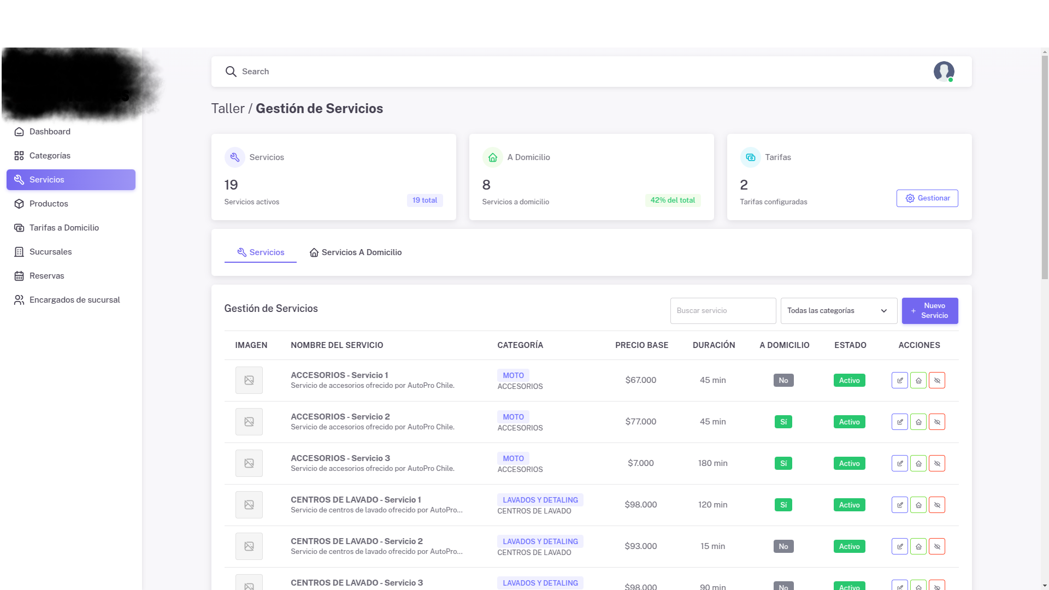The image size is (1049, 590).
Task: Open Tarifas a Domicilio section
Action: 64,227
